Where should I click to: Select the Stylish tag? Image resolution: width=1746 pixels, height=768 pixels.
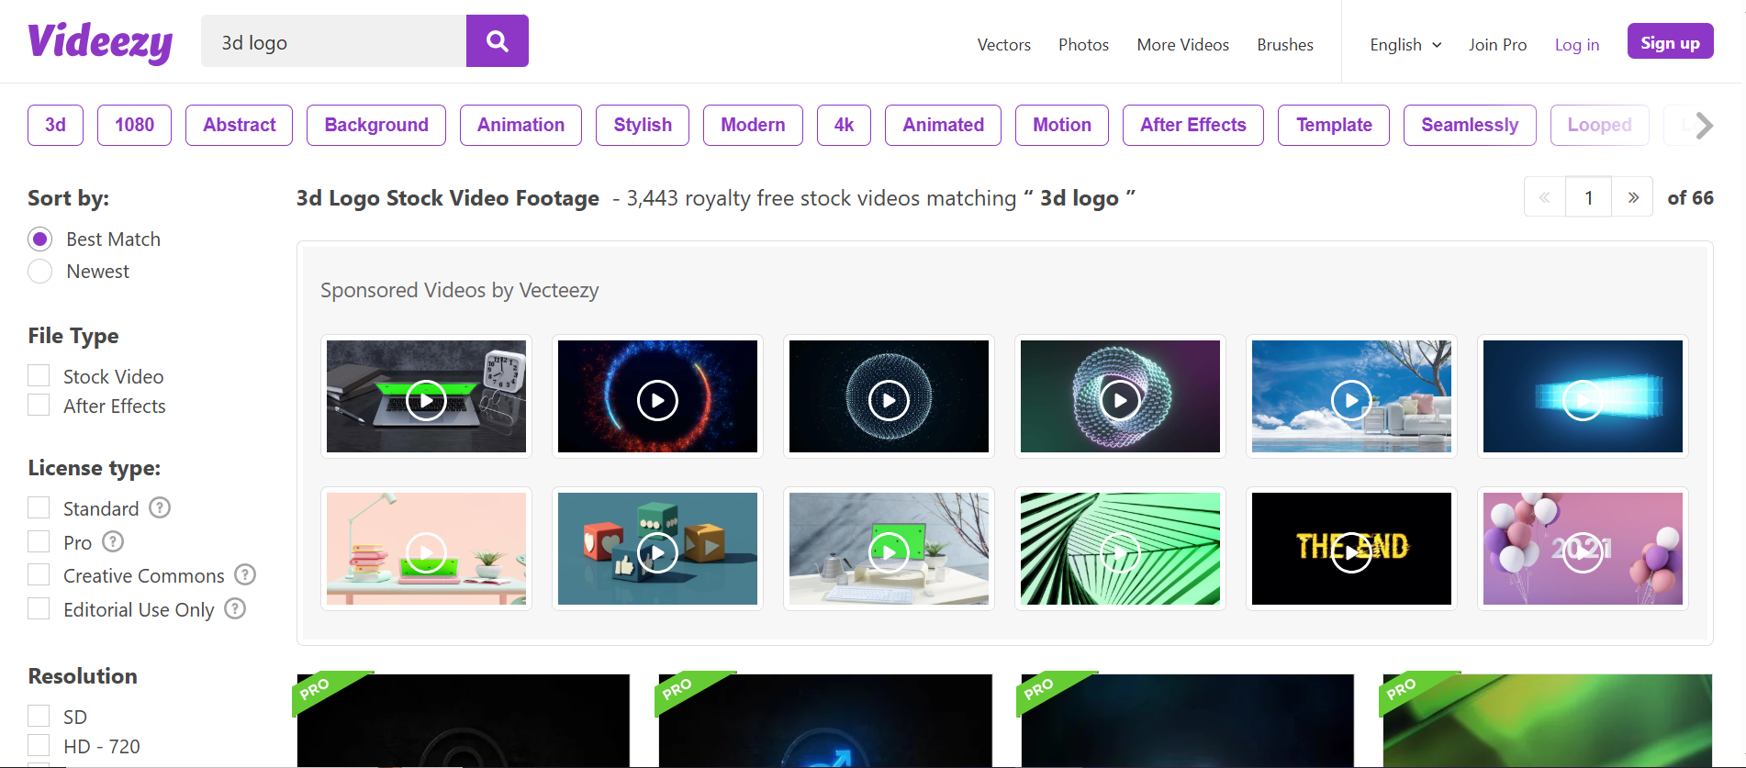tap(643, 125)
